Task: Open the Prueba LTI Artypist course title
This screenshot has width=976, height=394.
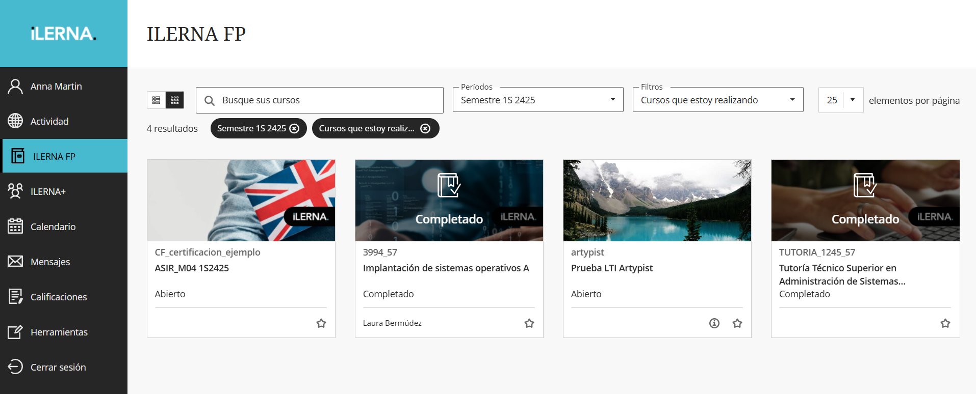Action: coord(611,268)
